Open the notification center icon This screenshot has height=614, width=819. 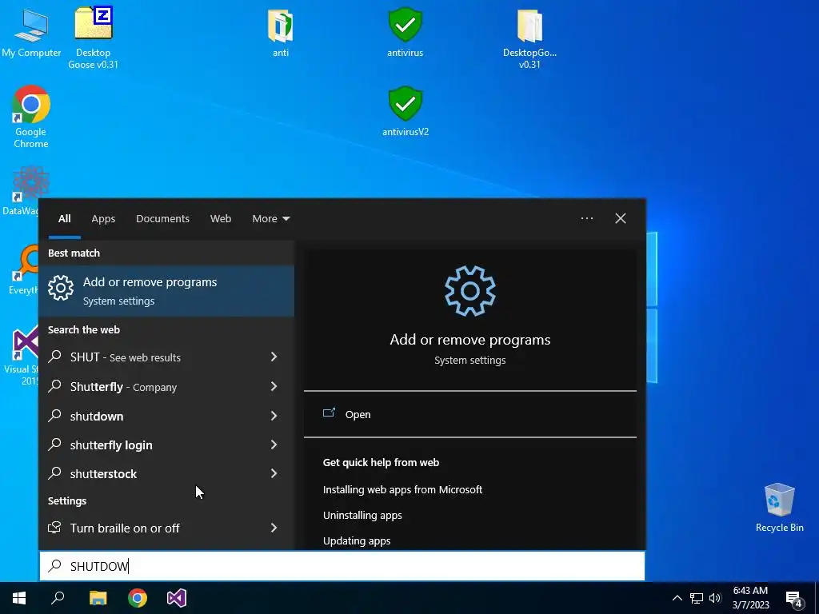[x=794, y=599]
